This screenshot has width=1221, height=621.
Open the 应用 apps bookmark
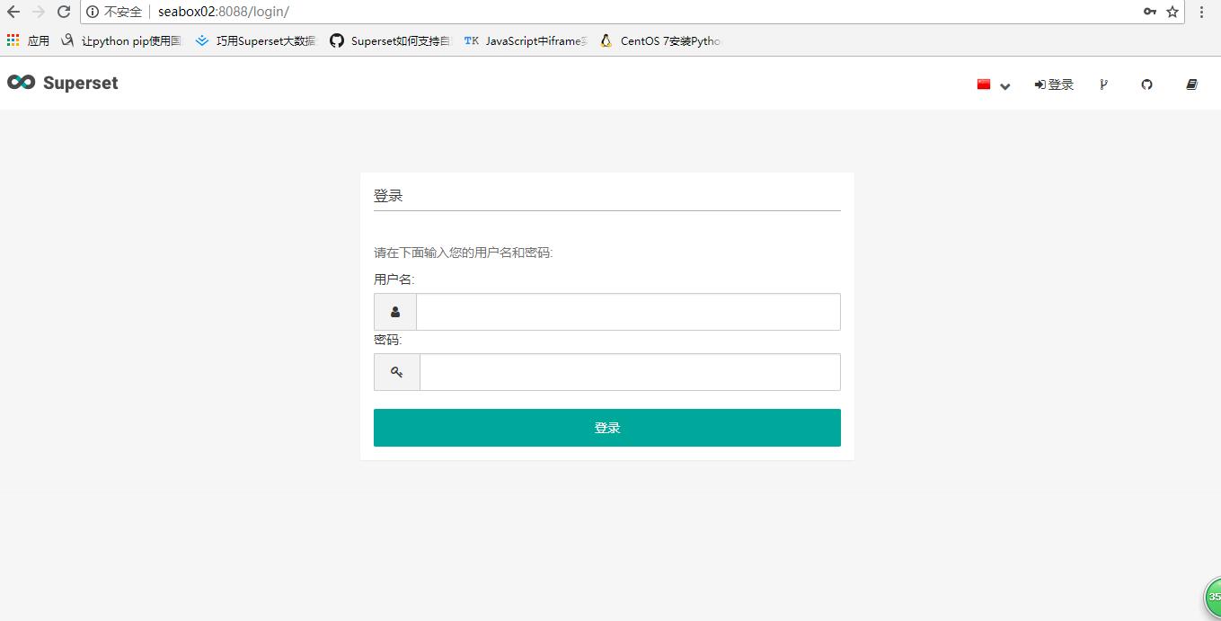click(x=28, y=40)
